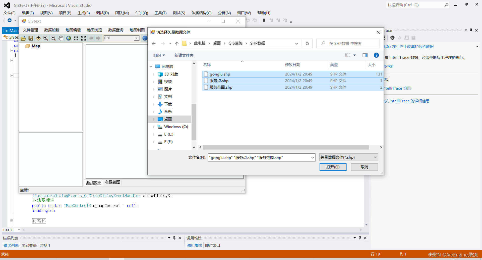This screenshot has height=260, width=482.
Task: Click the Add Data yellow plus icon
Action: pos(38,38)
